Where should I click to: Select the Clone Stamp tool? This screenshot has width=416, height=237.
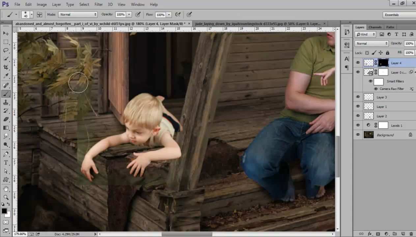[6, 102]
